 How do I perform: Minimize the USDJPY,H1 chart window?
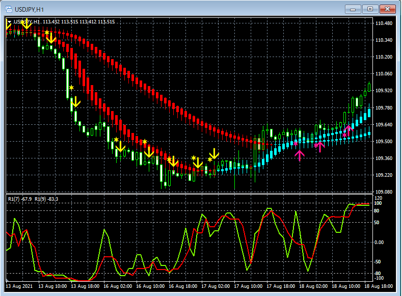pyautogui.click(x=353, y=9)
